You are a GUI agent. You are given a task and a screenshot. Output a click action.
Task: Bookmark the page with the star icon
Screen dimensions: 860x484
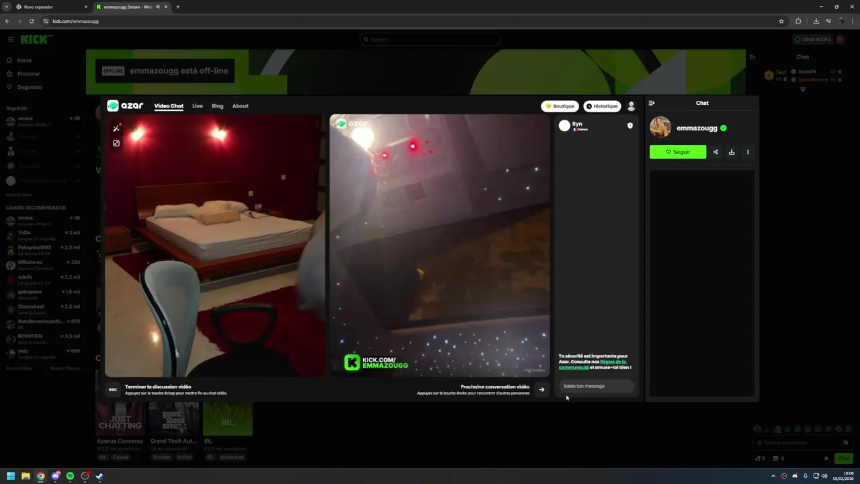pos(781,21)
